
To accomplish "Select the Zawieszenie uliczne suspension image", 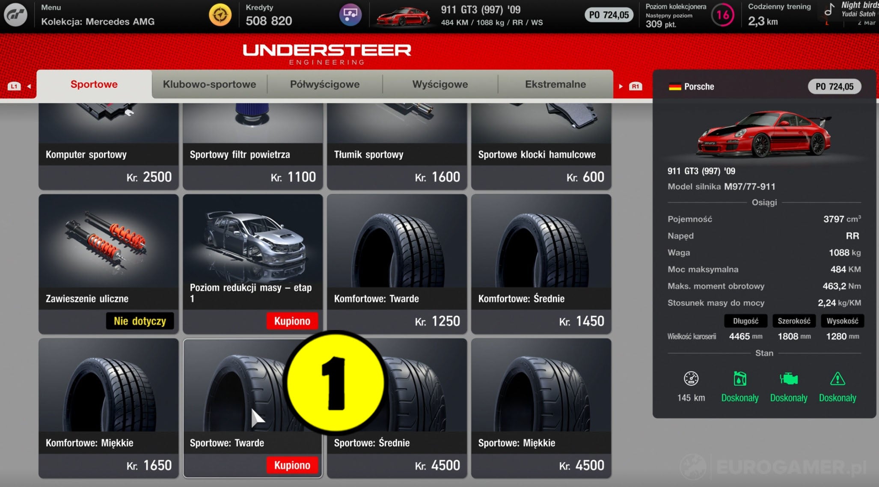I will (109, 241).
